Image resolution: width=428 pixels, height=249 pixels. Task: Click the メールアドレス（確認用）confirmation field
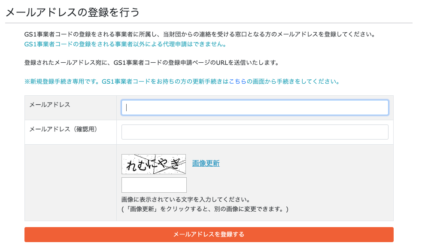pyautogui.click(x=255, y=132)
